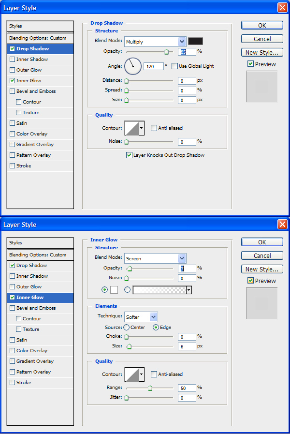
Task: Check Stroke in Inner Glow dialog
Action: pyautogui.click(x=12, y=383)
